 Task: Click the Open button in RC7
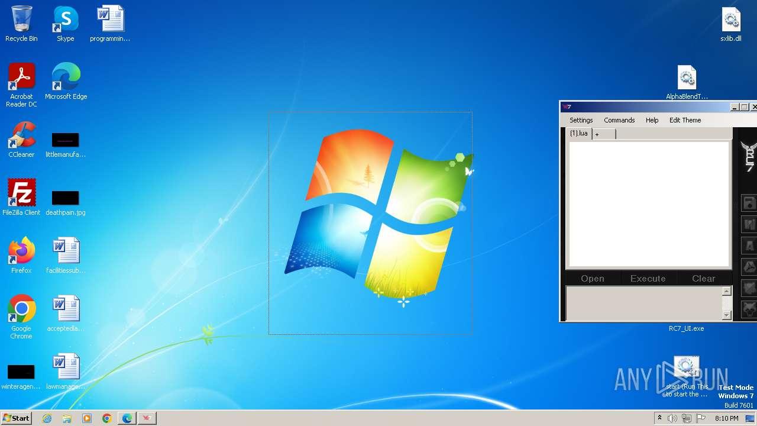[593, 279]
